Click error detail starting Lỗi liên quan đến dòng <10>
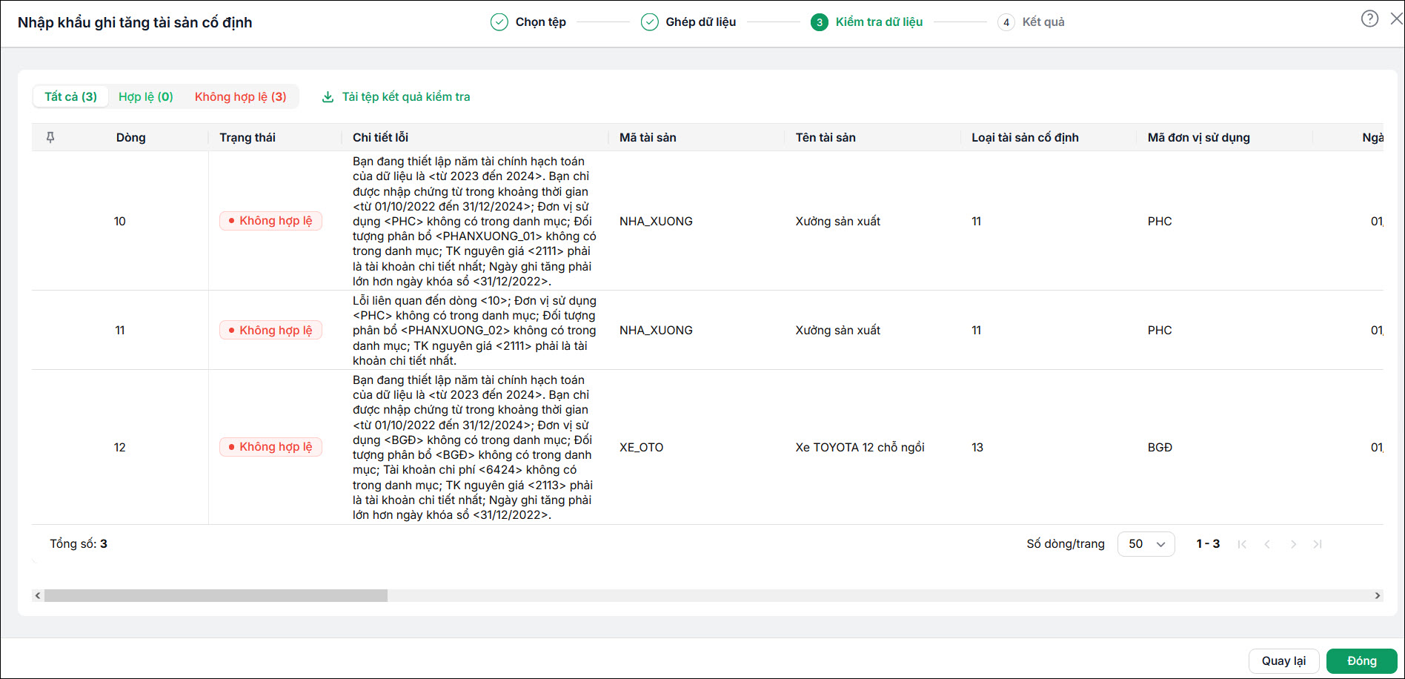The height and width of the screenshot is (679, 1405). pos(474,331)
